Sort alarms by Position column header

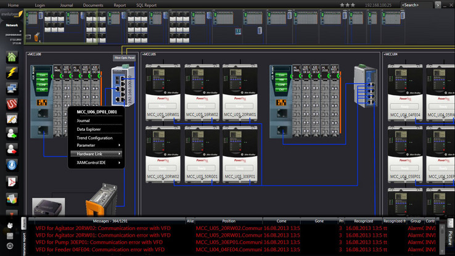[x=229, y=220]
